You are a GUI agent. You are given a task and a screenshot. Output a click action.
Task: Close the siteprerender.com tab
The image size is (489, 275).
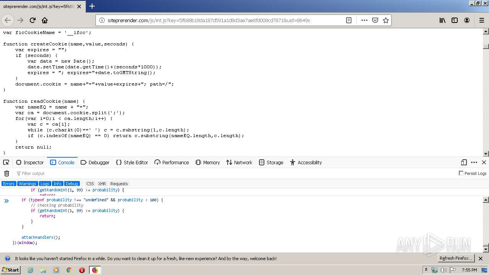tap(79, 6)
